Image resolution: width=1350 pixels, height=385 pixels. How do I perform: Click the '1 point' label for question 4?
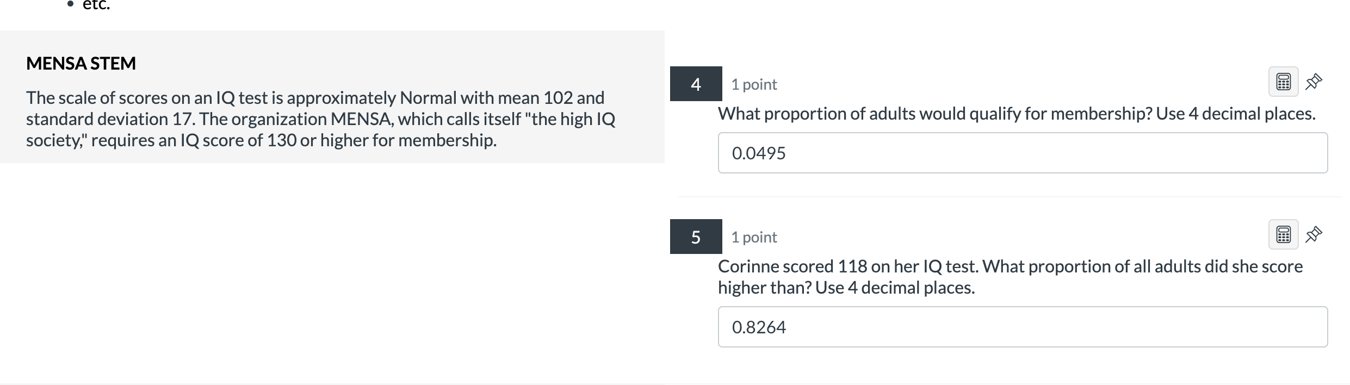(x=753, y=84)
